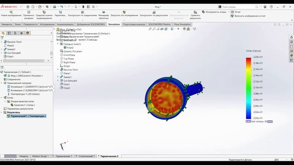Select Fillet1 in the flyout tree
Screen dimensions: 294x165
pyautogui.click(x=67, y=84)
